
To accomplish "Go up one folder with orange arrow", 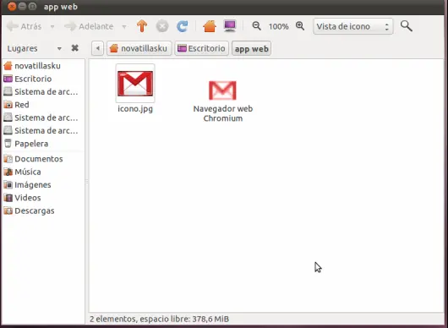I will [142, 26].
